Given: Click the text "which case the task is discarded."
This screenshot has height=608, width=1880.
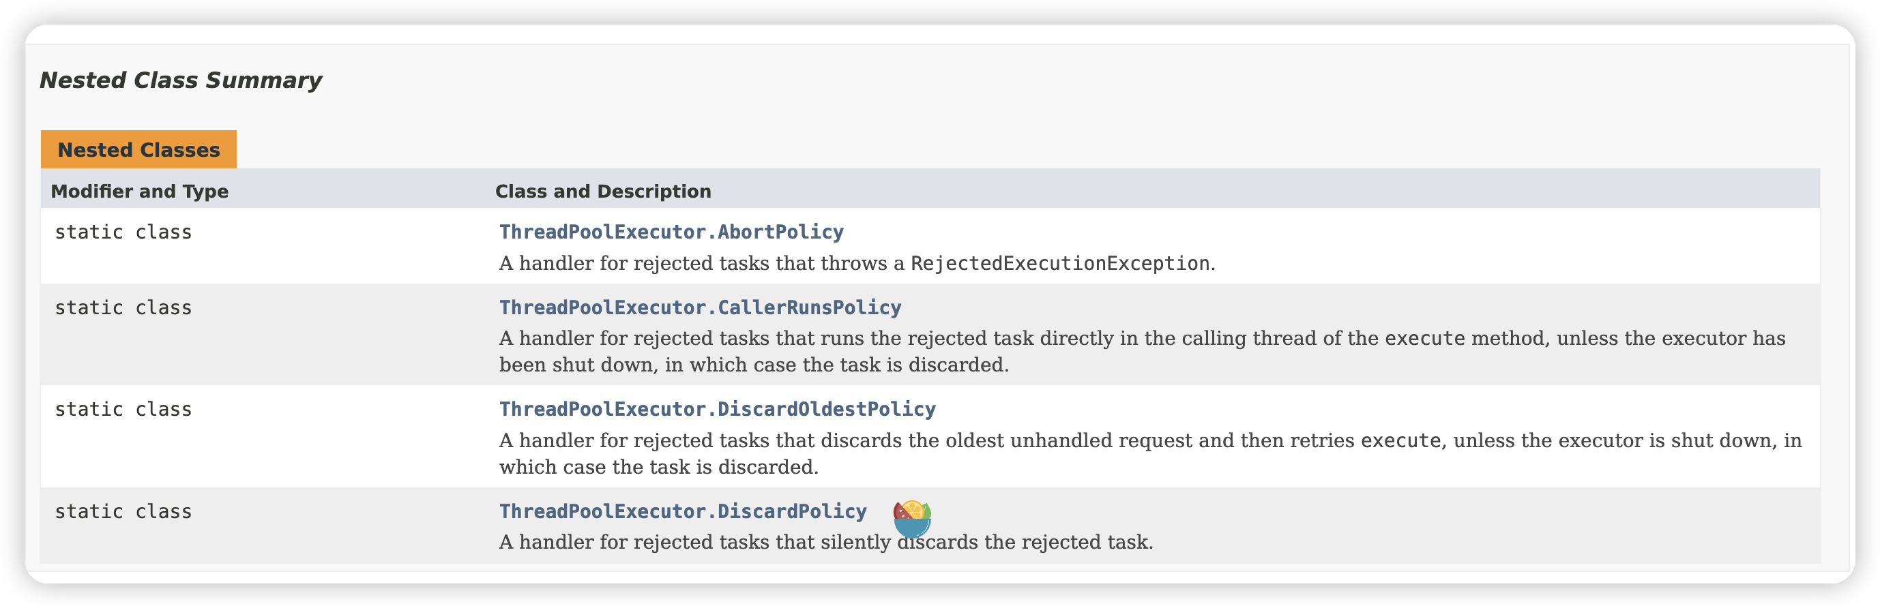Looking at the screenshot, I should [658, 467].
